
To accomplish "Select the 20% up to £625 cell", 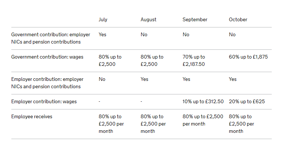I will coord(247,101).
